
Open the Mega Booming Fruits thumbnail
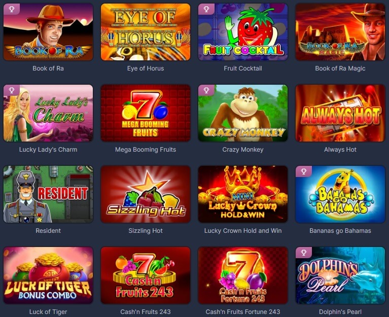click(146, 113)
